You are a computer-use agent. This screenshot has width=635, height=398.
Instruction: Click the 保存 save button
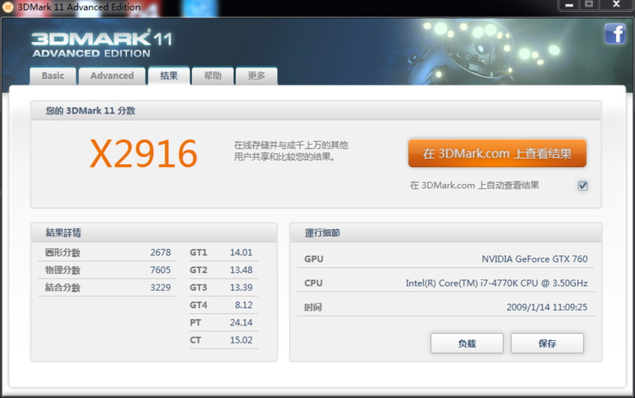click(x=547, y=343)
